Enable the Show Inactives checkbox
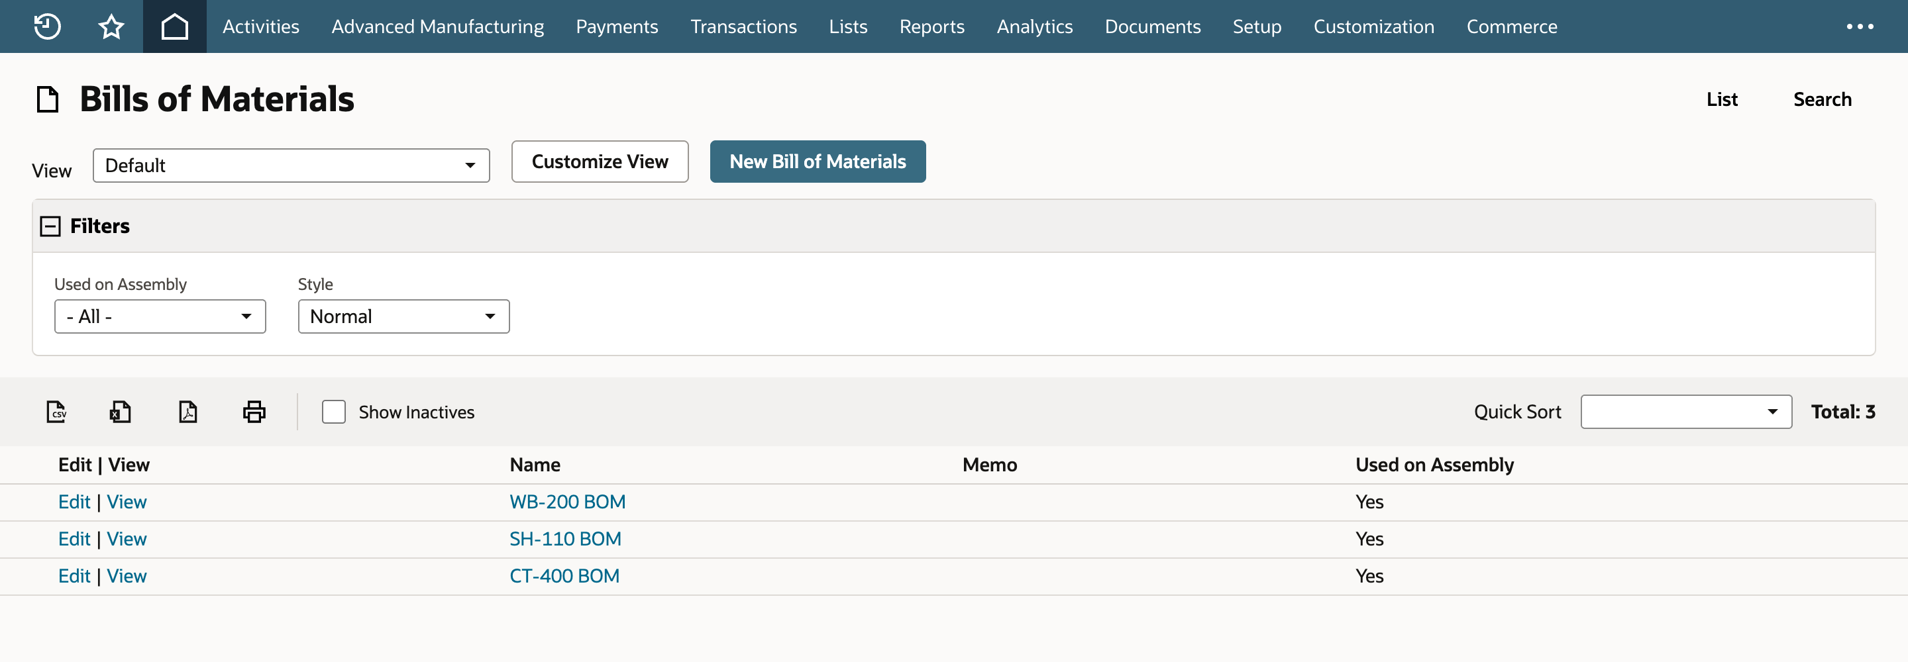Viewport: 1908px width, 662px height. [334, 412]
